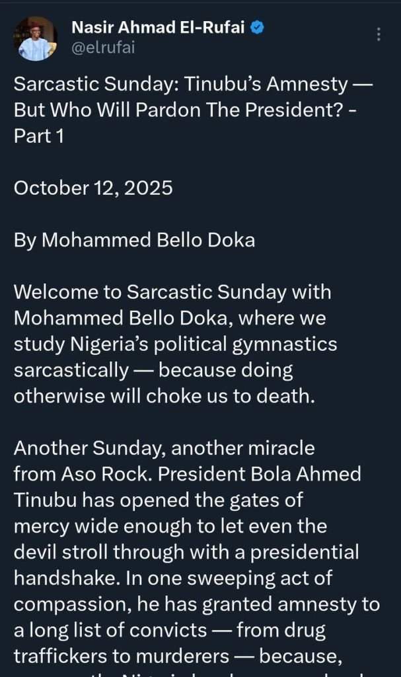Screen dimensions: 401x677
Task: Click the display name Nasir Ahmad El-Rufai
Action: pyautogui.click(x=159, y=28)
